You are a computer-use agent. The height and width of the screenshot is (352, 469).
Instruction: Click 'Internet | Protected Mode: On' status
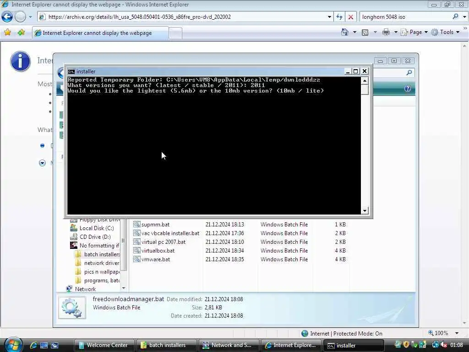[x=342, y=334]
